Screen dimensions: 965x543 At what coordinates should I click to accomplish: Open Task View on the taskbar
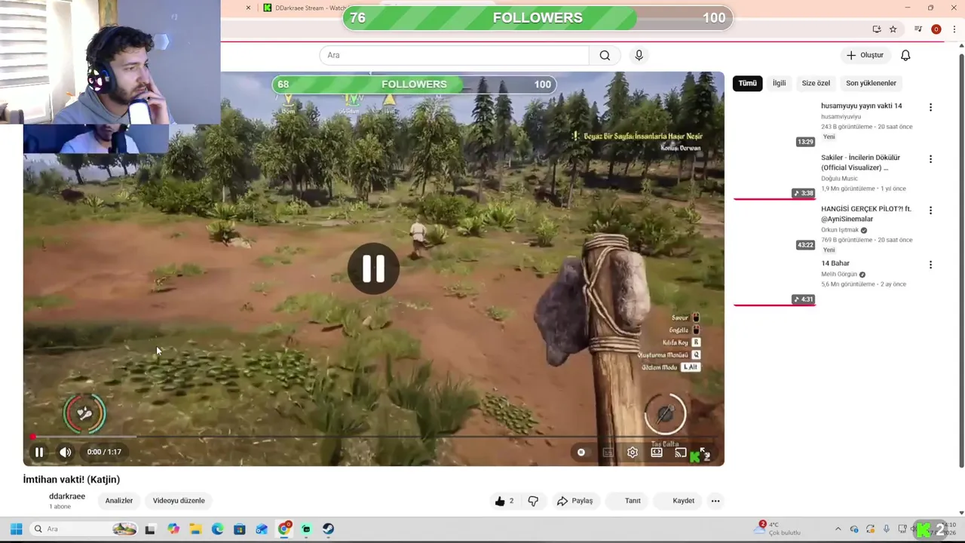tap(150, 529)
